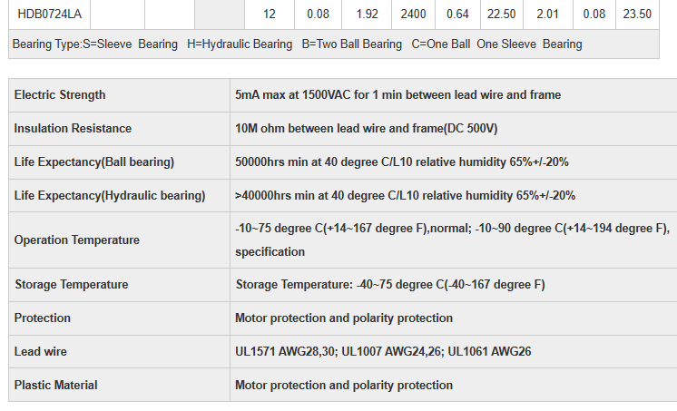Click the 5mA max at 1500VAC description
This screenshot has height=411, width=677.
coord(397,95)
